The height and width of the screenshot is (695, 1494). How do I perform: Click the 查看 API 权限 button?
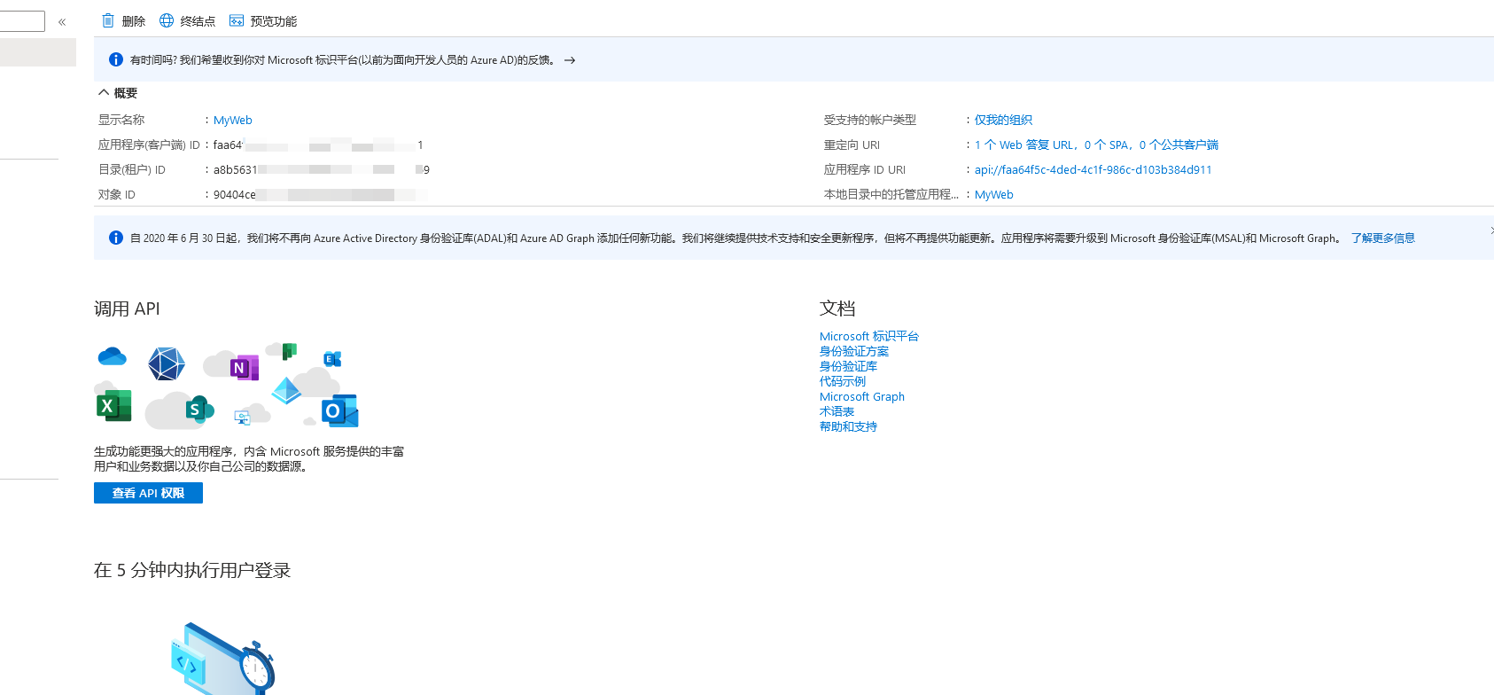click(x=148, y=493)
